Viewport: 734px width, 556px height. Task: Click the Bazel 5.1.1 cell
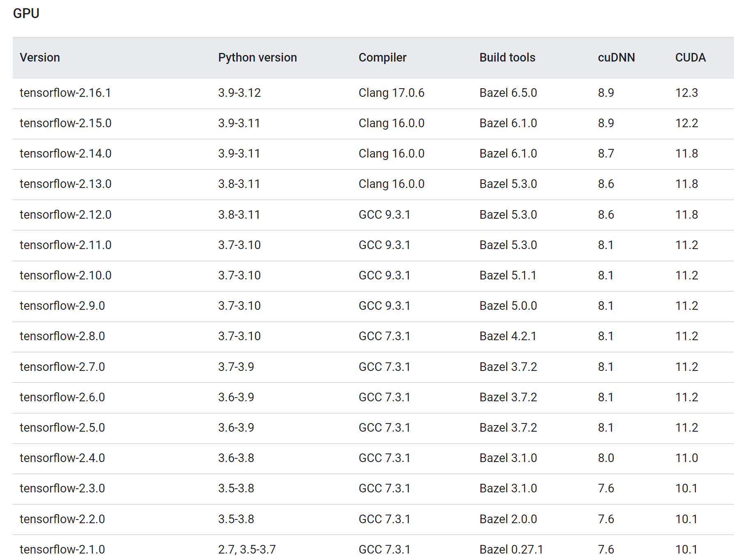coord(508,275)
